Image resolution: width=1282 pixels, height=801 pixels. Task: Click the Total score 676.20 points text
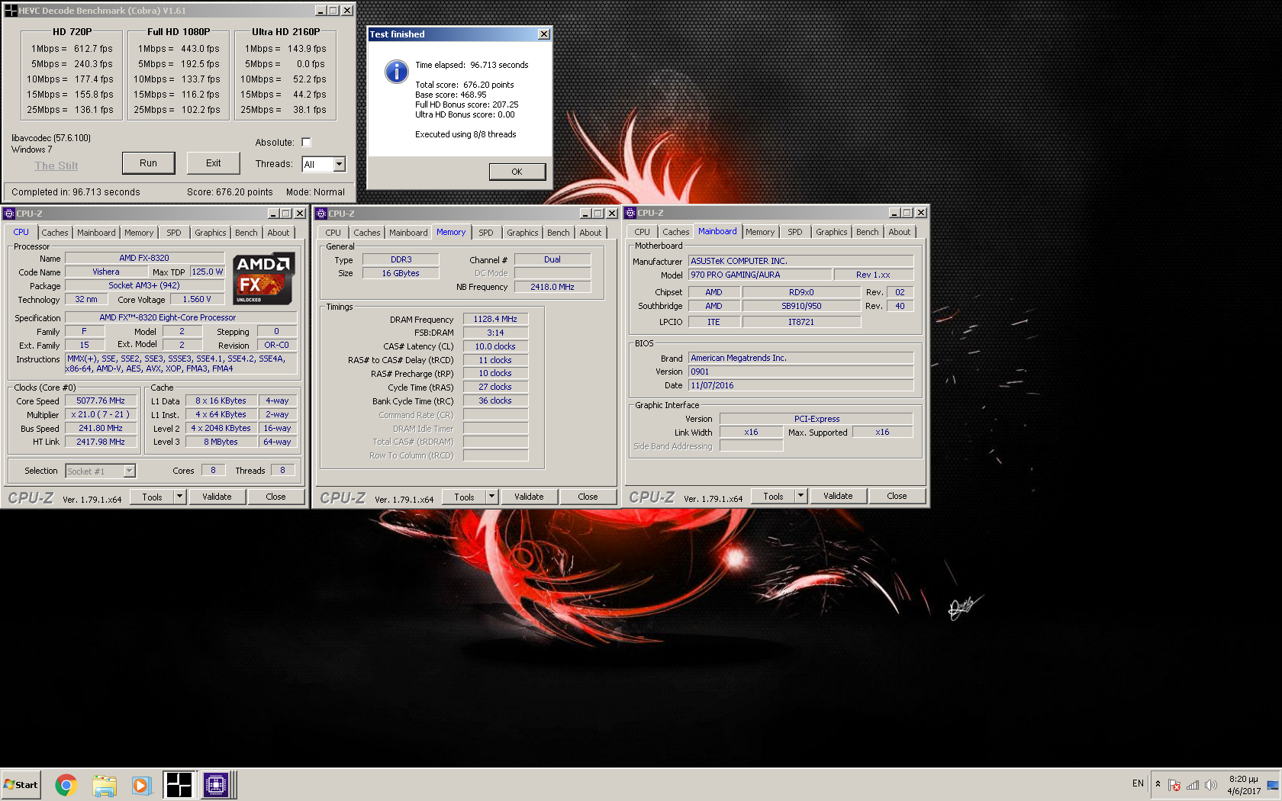tap(464, 85)
